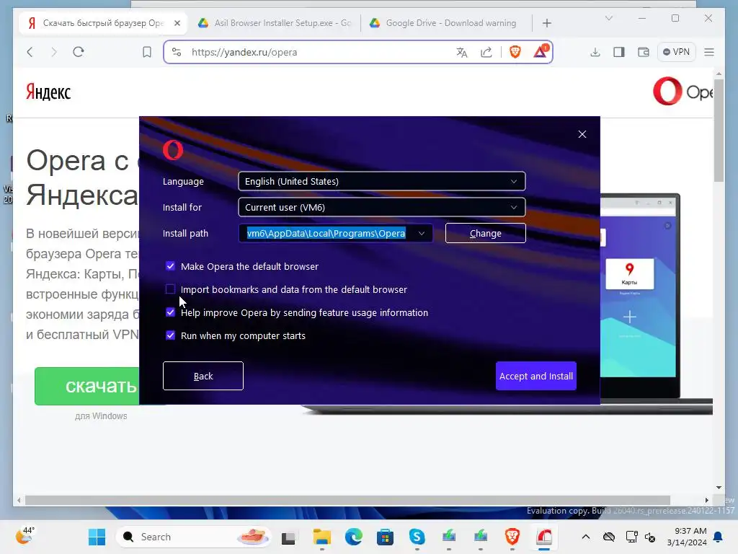The image size is (738, 554).
Task: Click the browser vertical scrollbar thumb
Action: (719, 130)
